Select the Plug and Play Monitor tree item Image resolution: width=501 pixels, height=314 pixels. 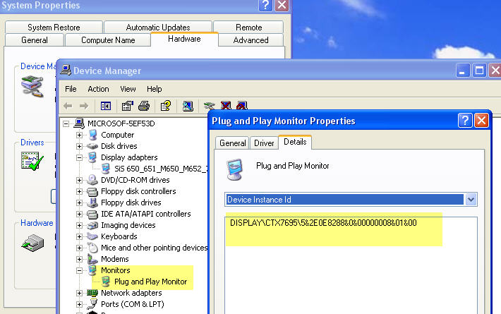tap(150, 282)
